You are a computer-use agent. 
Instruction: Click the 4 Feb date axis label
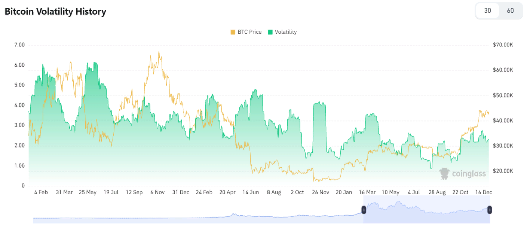click(41, 192)
